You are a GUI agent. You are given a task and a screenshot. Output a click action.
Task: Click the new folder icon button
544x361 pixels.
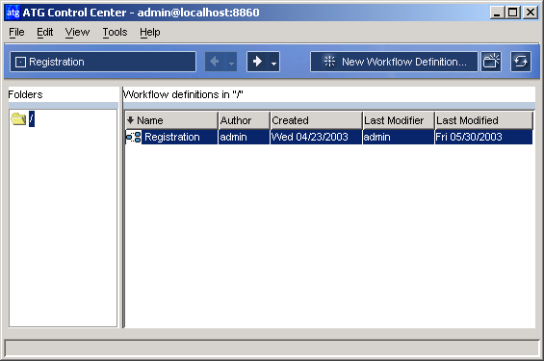coord(491,62)
